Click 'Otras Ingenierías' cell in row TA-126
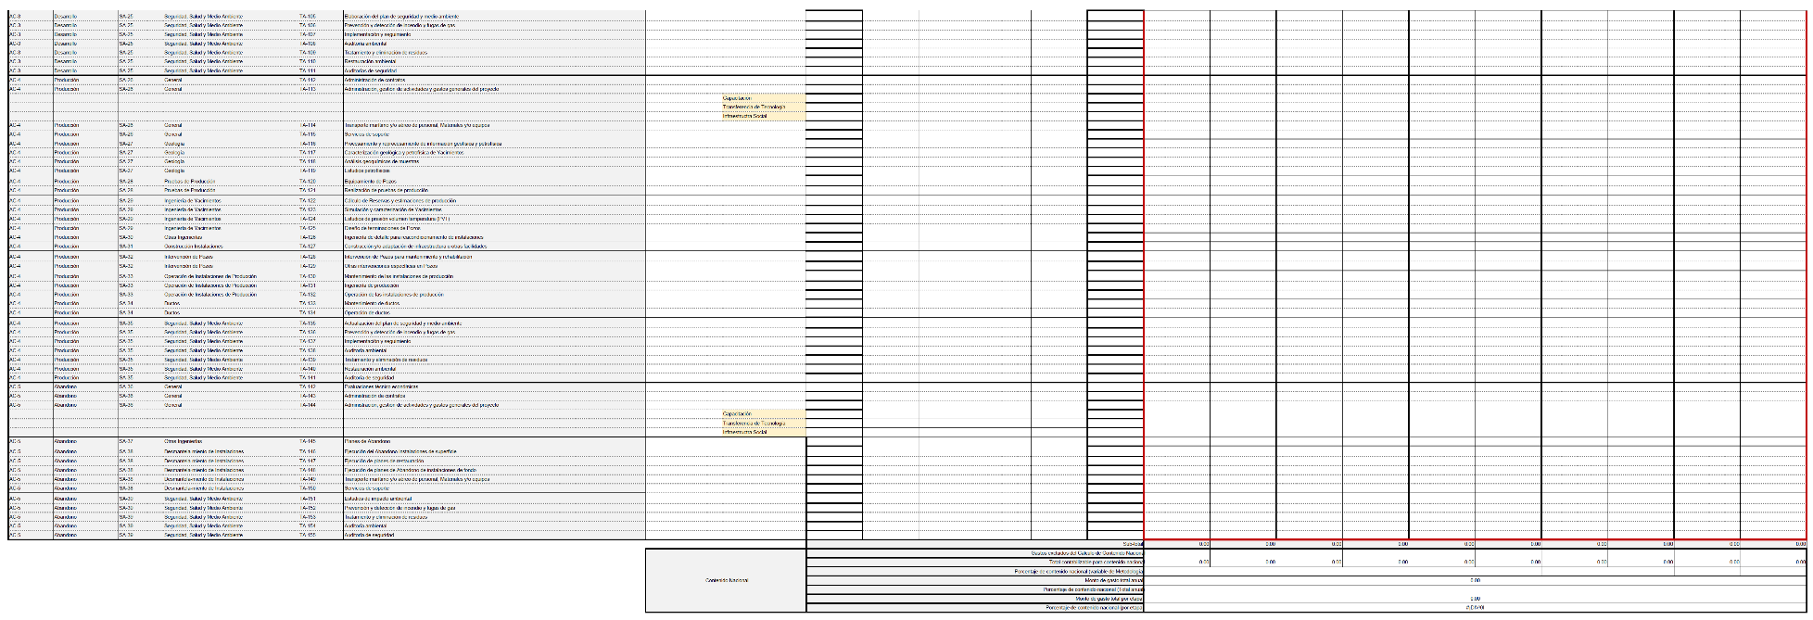This screenshot has width=1813, height=620. (x=182, y=237)
